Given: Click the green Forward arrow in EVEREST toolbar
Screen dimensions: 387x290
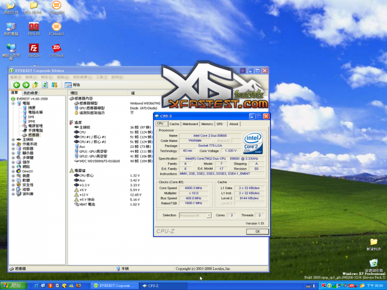Looking at the screenshot, I should [x=26, y=85].
